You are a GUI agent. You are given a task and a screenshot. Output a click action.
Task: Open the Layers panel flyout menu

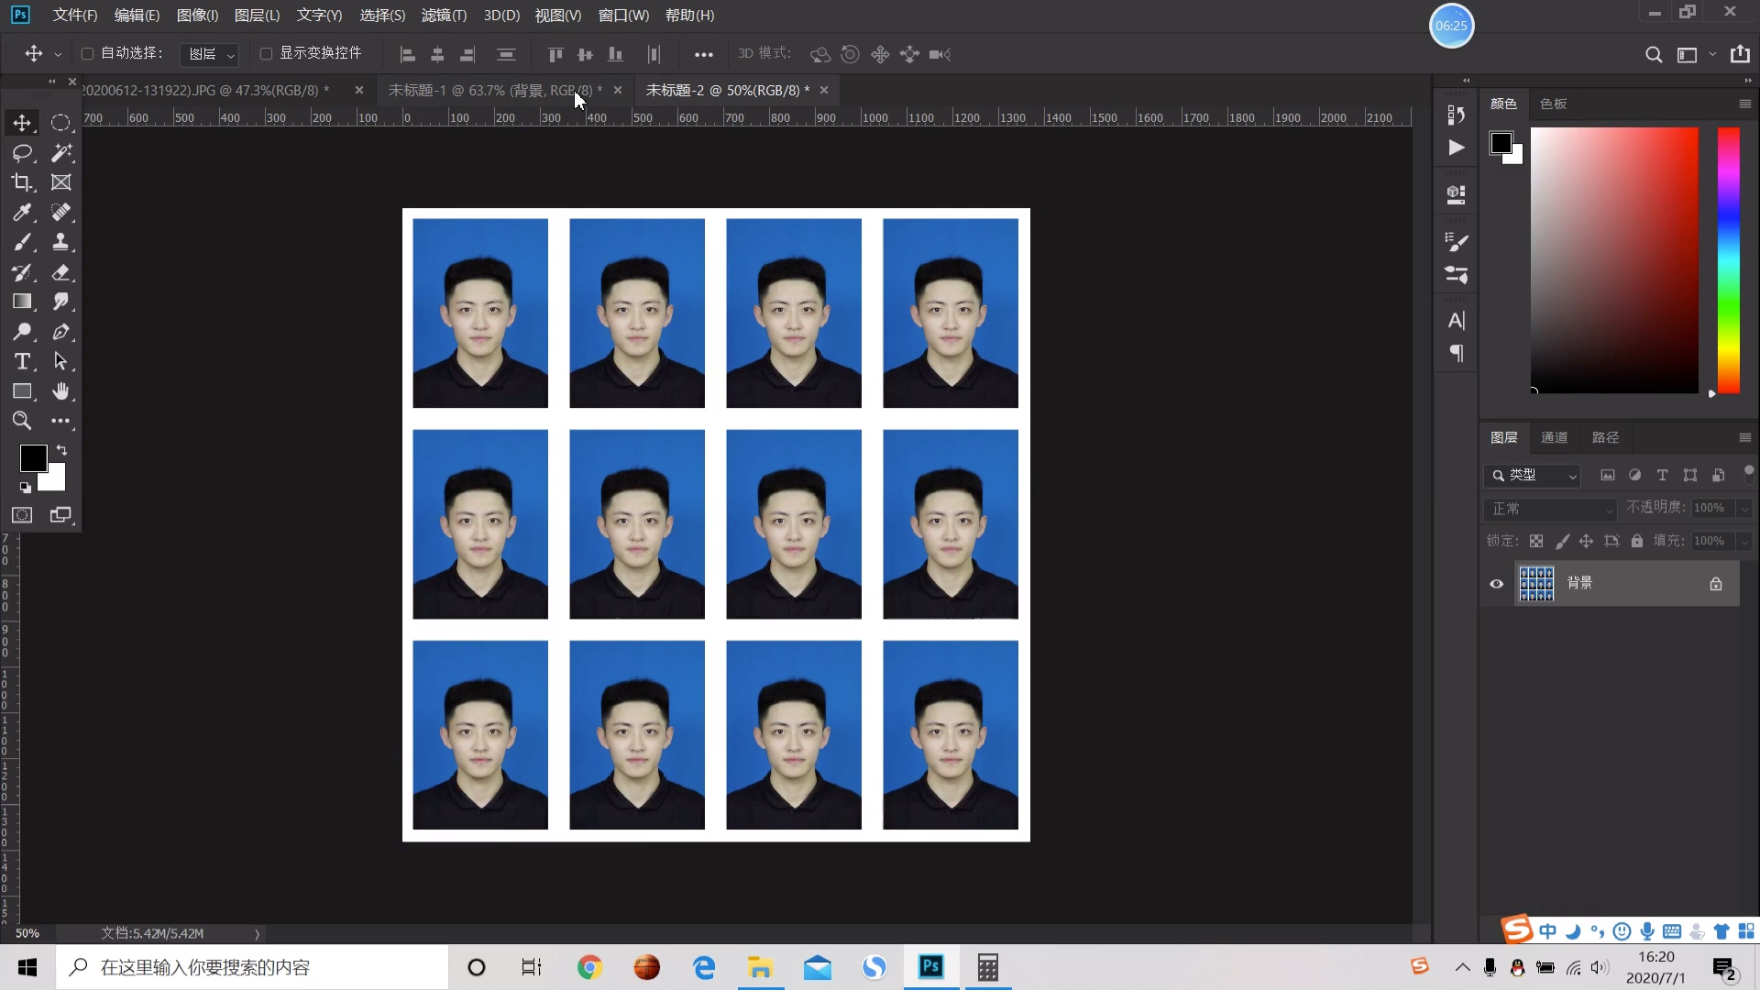coord(1744,437)
